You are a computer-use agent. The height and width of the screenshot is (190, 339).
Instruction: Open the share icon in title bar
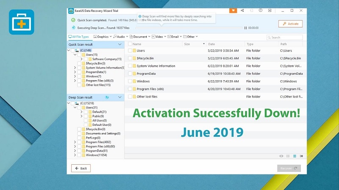(242, 10)
